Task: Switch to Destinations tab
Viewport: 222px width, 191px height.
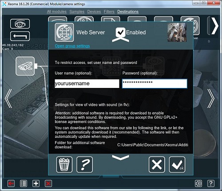Action: pyautogui.click(x=128, y=12)
